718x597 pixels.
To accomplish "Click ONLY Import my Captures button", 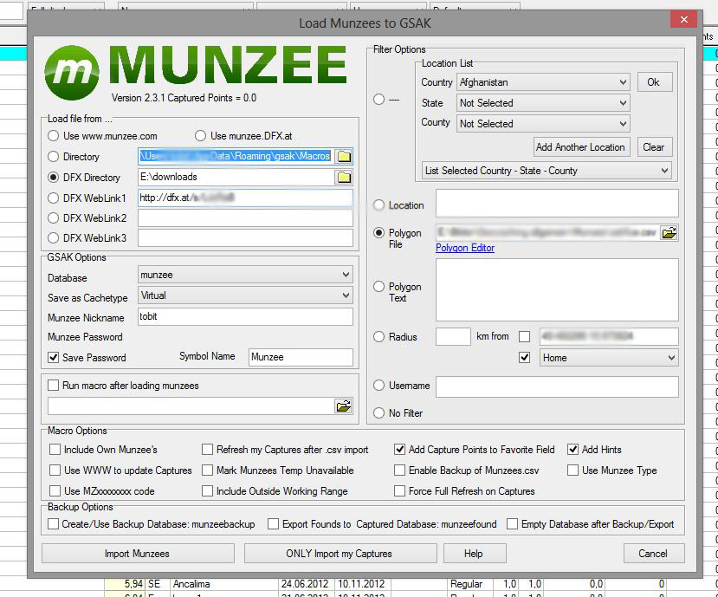I will point(340,554).
